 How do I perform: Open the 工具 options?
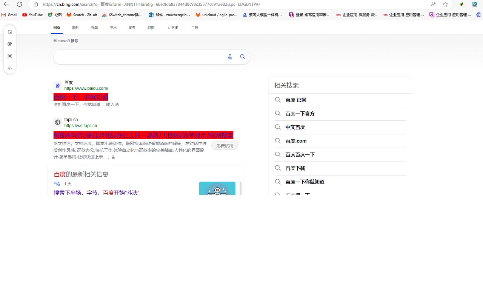(x=195, y=28)
